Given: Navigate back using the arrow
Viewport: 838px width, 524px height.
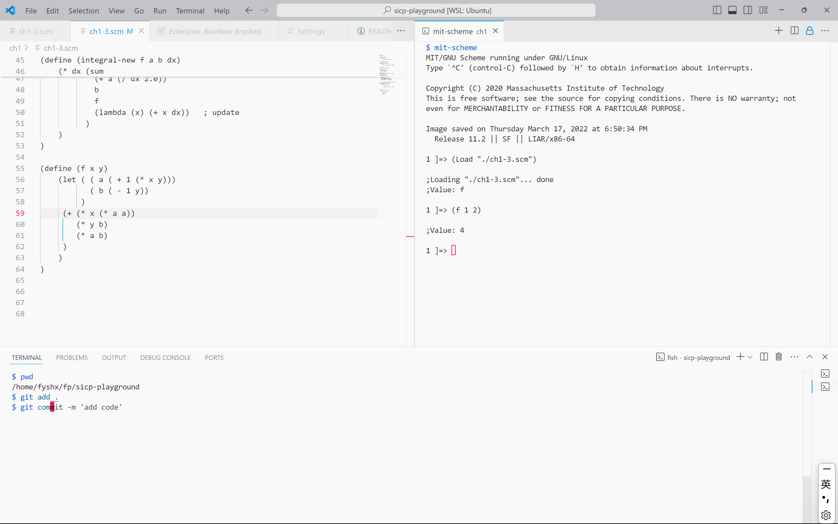Looking at the screenshot, I should (x=249, y=10).
